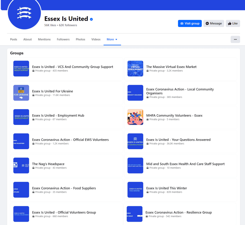The height and width of the screenshot is (225, 245).
Task: Open the three-dots page options menu
Action: [x=235, y=39]
